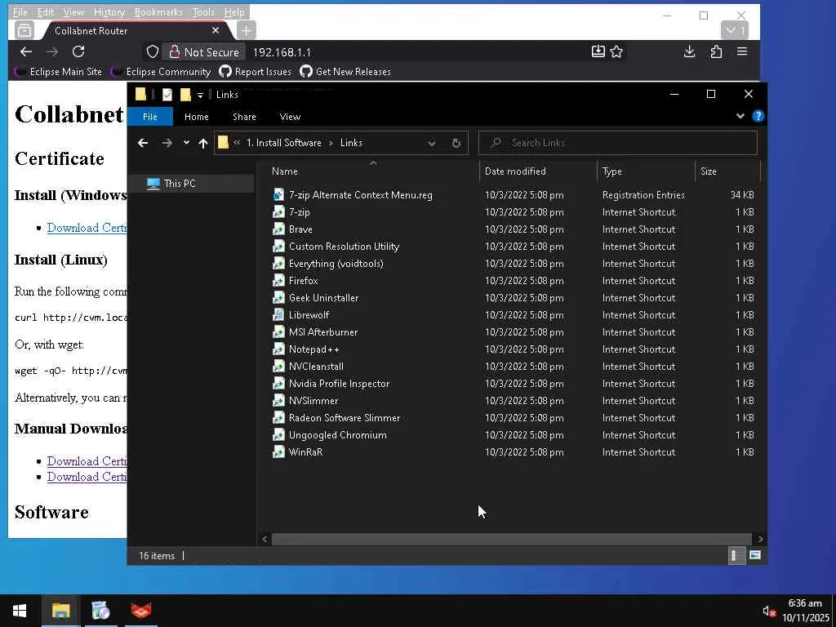This screenshot has width=836, height=627.
Task: Click the right arrow of horizontal scrollbar
Action: [x=760, y=539]
